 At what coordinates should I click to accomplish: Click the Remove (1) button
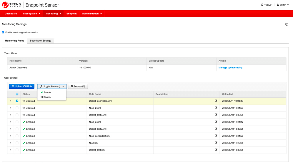click(x=78, y=86)
